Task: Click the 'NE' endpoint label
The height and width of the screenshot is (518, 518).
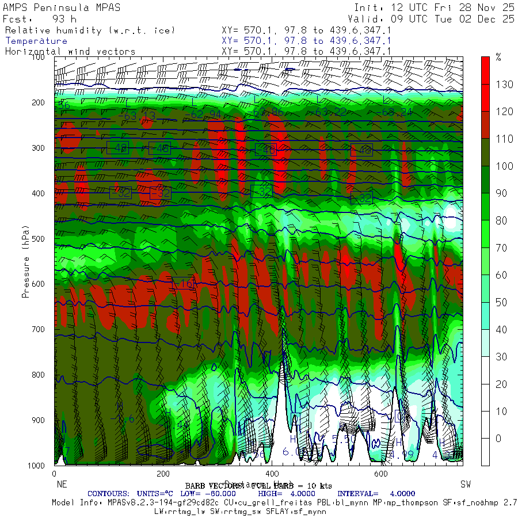Action: tap(62, 484)
